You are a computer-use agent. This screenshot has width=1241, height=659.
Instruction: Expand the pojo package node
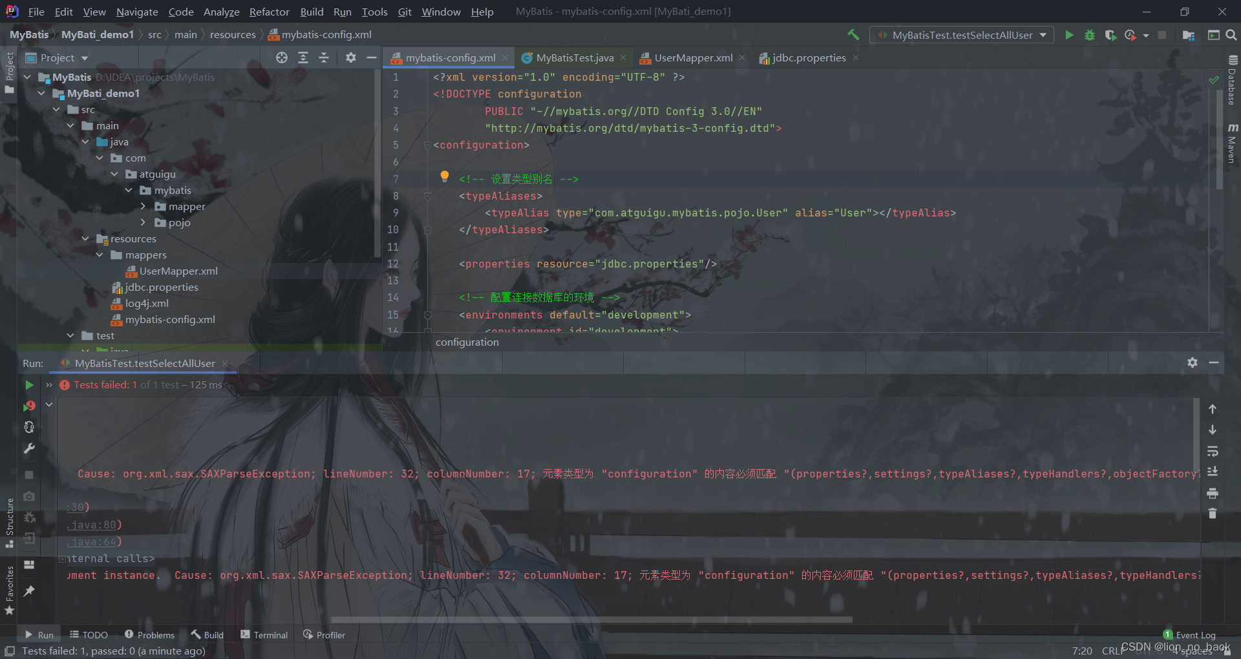(x=143, y=222)
